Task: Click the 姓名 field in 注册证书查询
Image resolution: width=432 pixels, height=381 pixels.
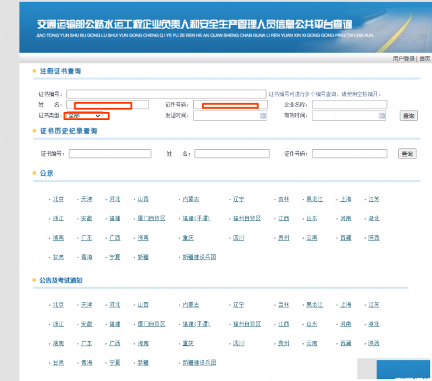Action: coord(107,105)
